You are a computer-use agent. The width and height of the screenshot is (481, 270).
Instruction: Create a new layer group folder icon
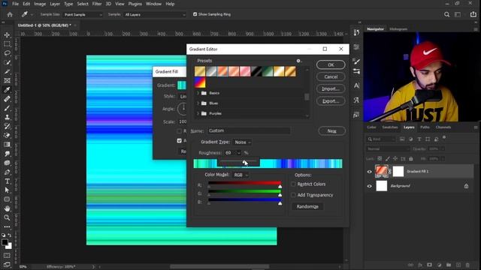coord(449,265)
